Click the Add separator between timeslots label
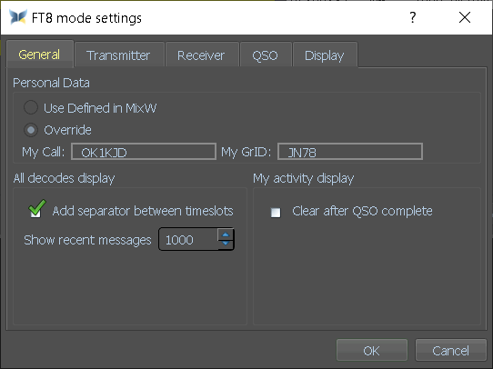The image size is (493, 369). click(x=143, y=211)
